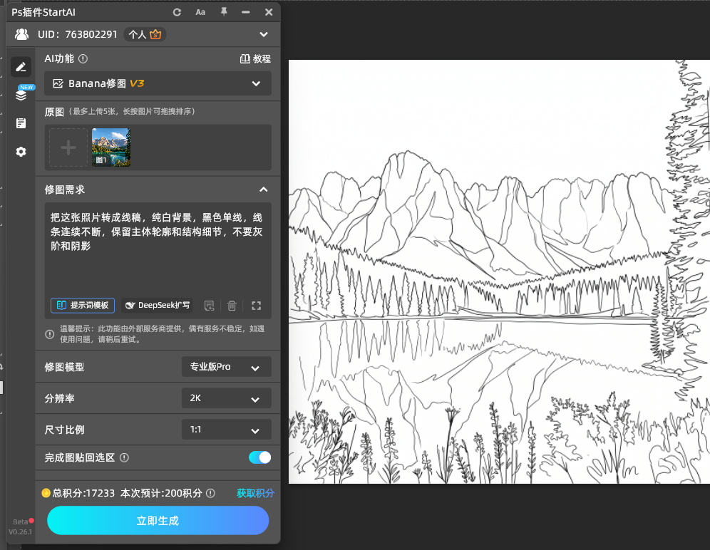The height and width of the screenshot is (550, 710).
Task: Click the Beta V0.26.1 version label
Action: [x=21, y=527]
